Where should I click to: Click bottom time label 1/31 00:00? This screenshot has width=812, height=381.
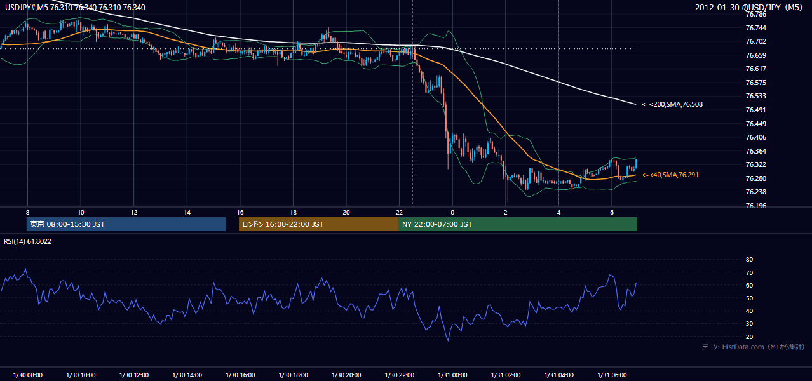pyautogui.click(x=452, y=375)
